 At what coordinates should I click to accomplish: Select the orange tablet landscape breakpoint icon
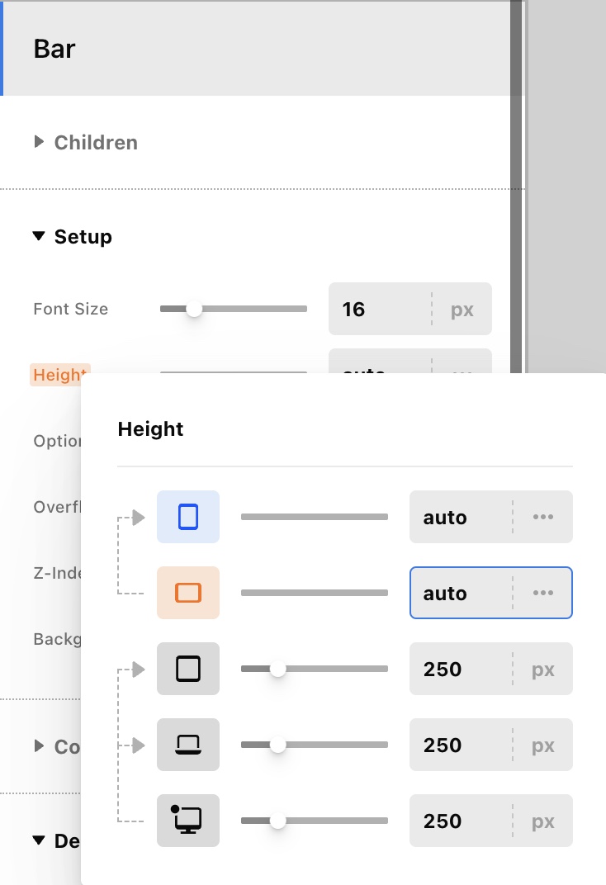188,594
